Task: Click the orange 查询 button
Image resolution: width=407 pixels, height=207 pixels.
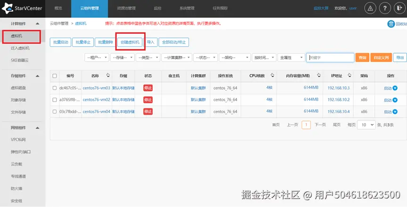Action: pyautogui.click(x=362, y=57)
